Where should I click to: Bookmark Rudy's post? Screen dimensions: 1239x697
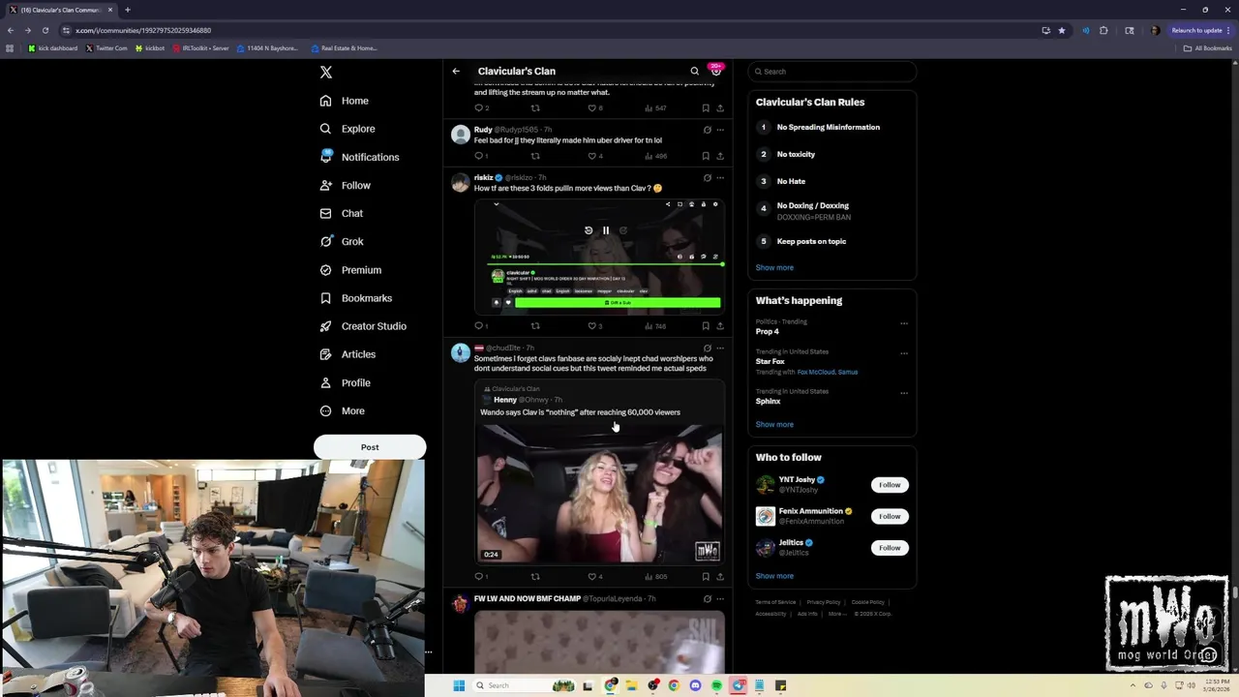click(x=706, y=156)
